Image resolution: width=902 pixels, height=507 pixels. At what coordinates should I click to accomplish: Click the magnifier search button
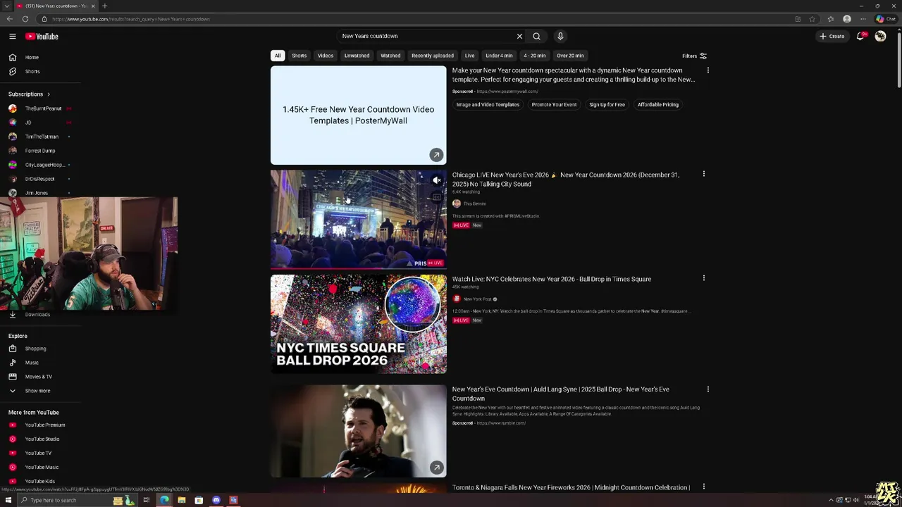click(536, 36)
